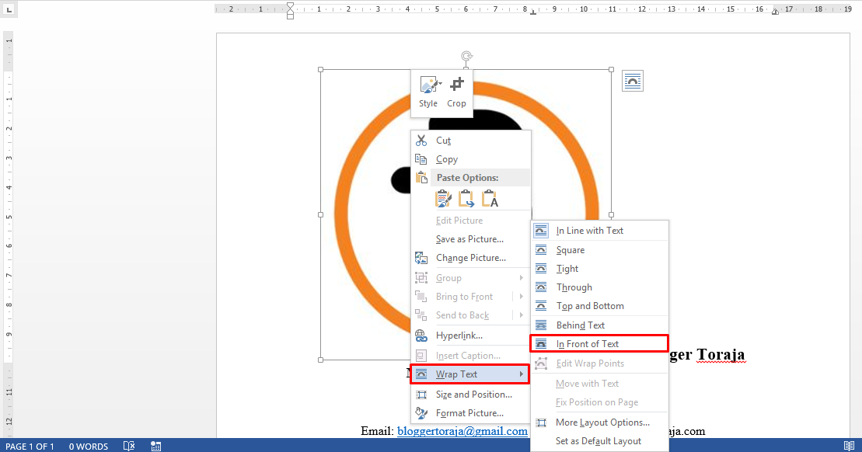This screenshot has width=862, height=452.
Task: Expand the Wrap Text submenu
Action: (x=470, y=374)
